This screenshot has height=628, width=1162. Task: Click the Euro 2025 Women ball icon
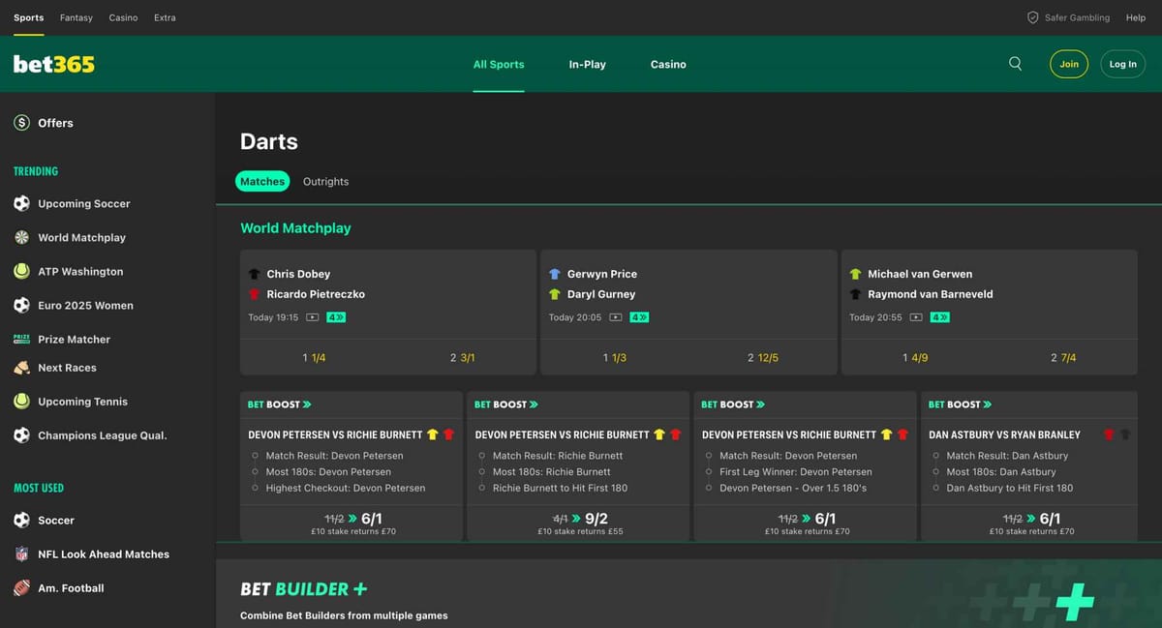(x=21, y=305)
